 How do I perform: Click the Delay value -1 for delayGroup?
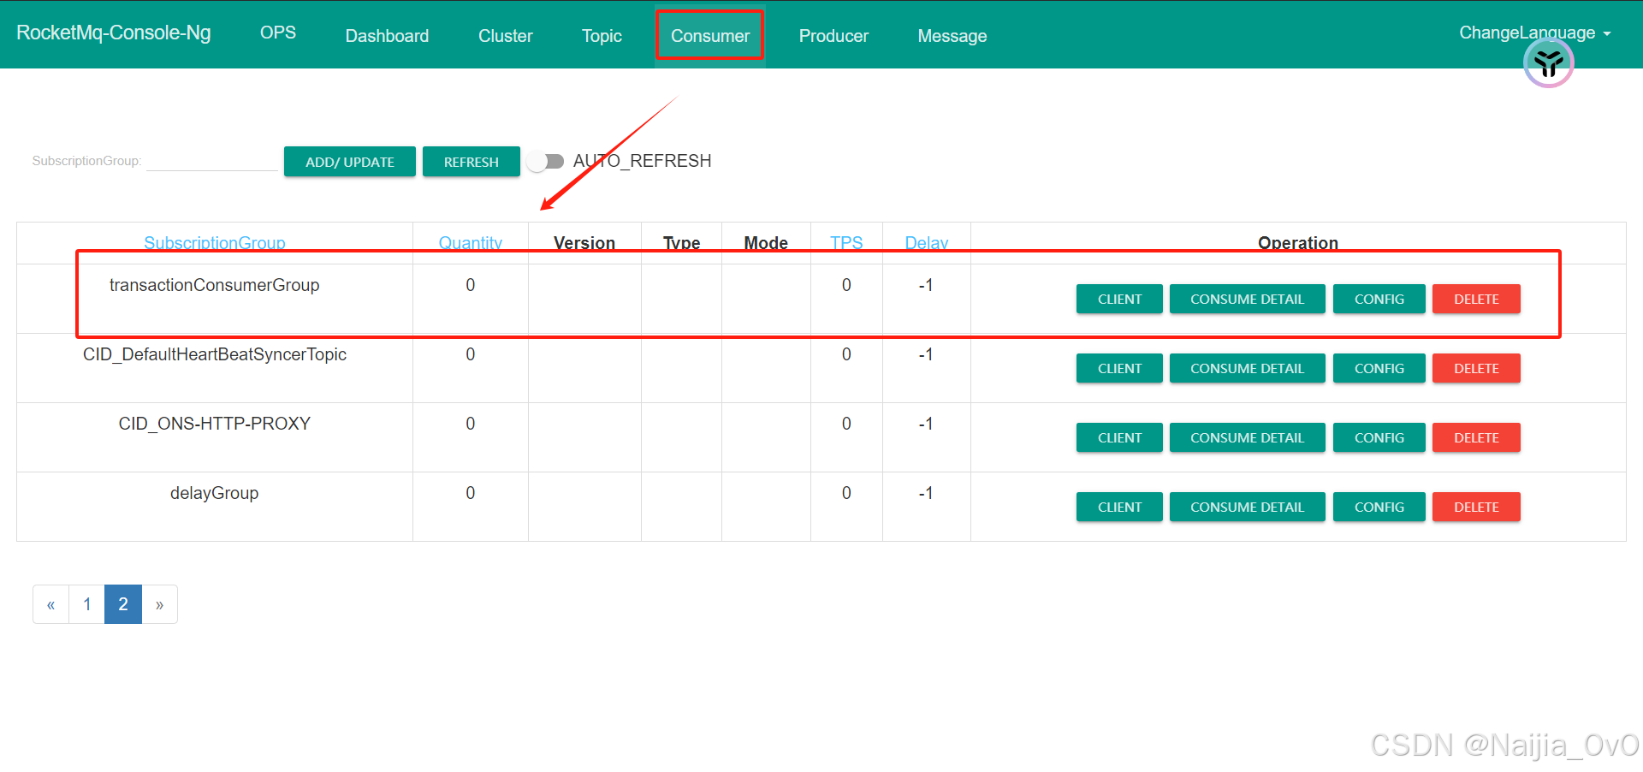tap(926, 493)
